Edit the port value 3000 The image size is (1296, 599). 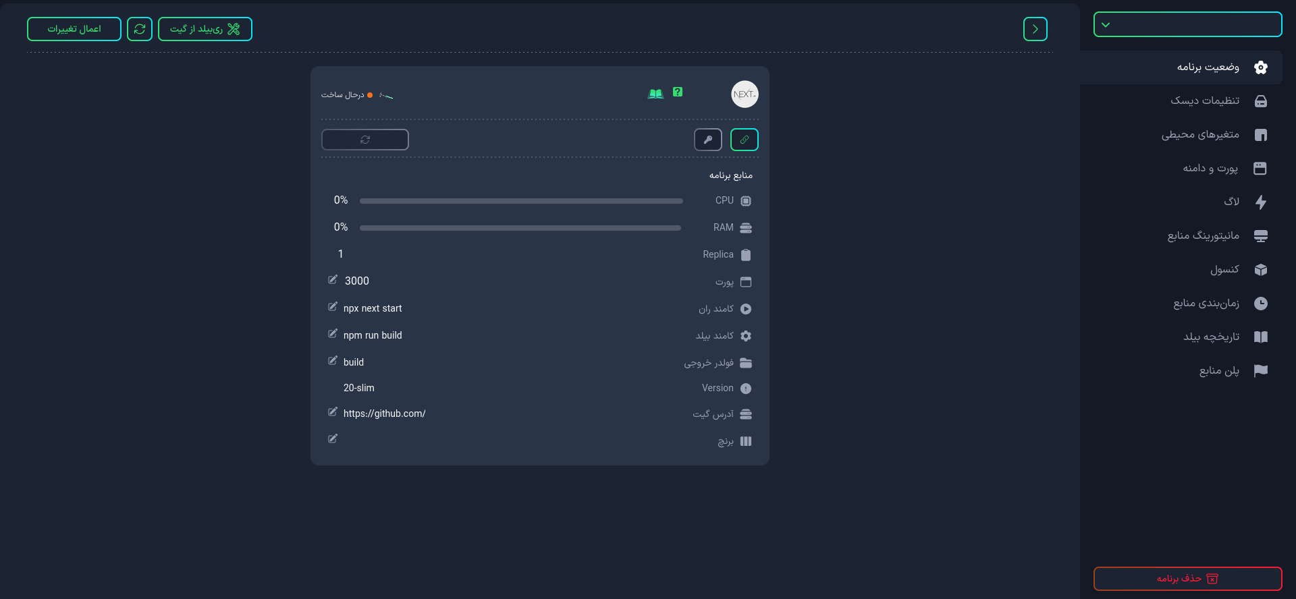point(333,279)
